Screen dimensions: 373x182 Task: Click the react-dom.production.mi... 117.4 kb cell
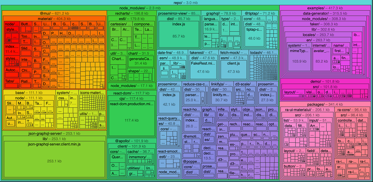click(x=132, y=119)
